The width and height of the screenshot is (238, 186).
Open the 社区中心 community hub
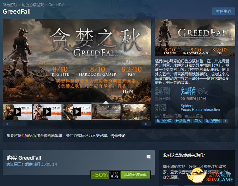pyautogui.click(x=223, y=11)
